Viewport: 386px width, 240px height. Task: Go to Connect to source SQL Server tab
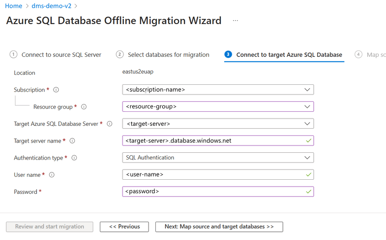(61, 55)
